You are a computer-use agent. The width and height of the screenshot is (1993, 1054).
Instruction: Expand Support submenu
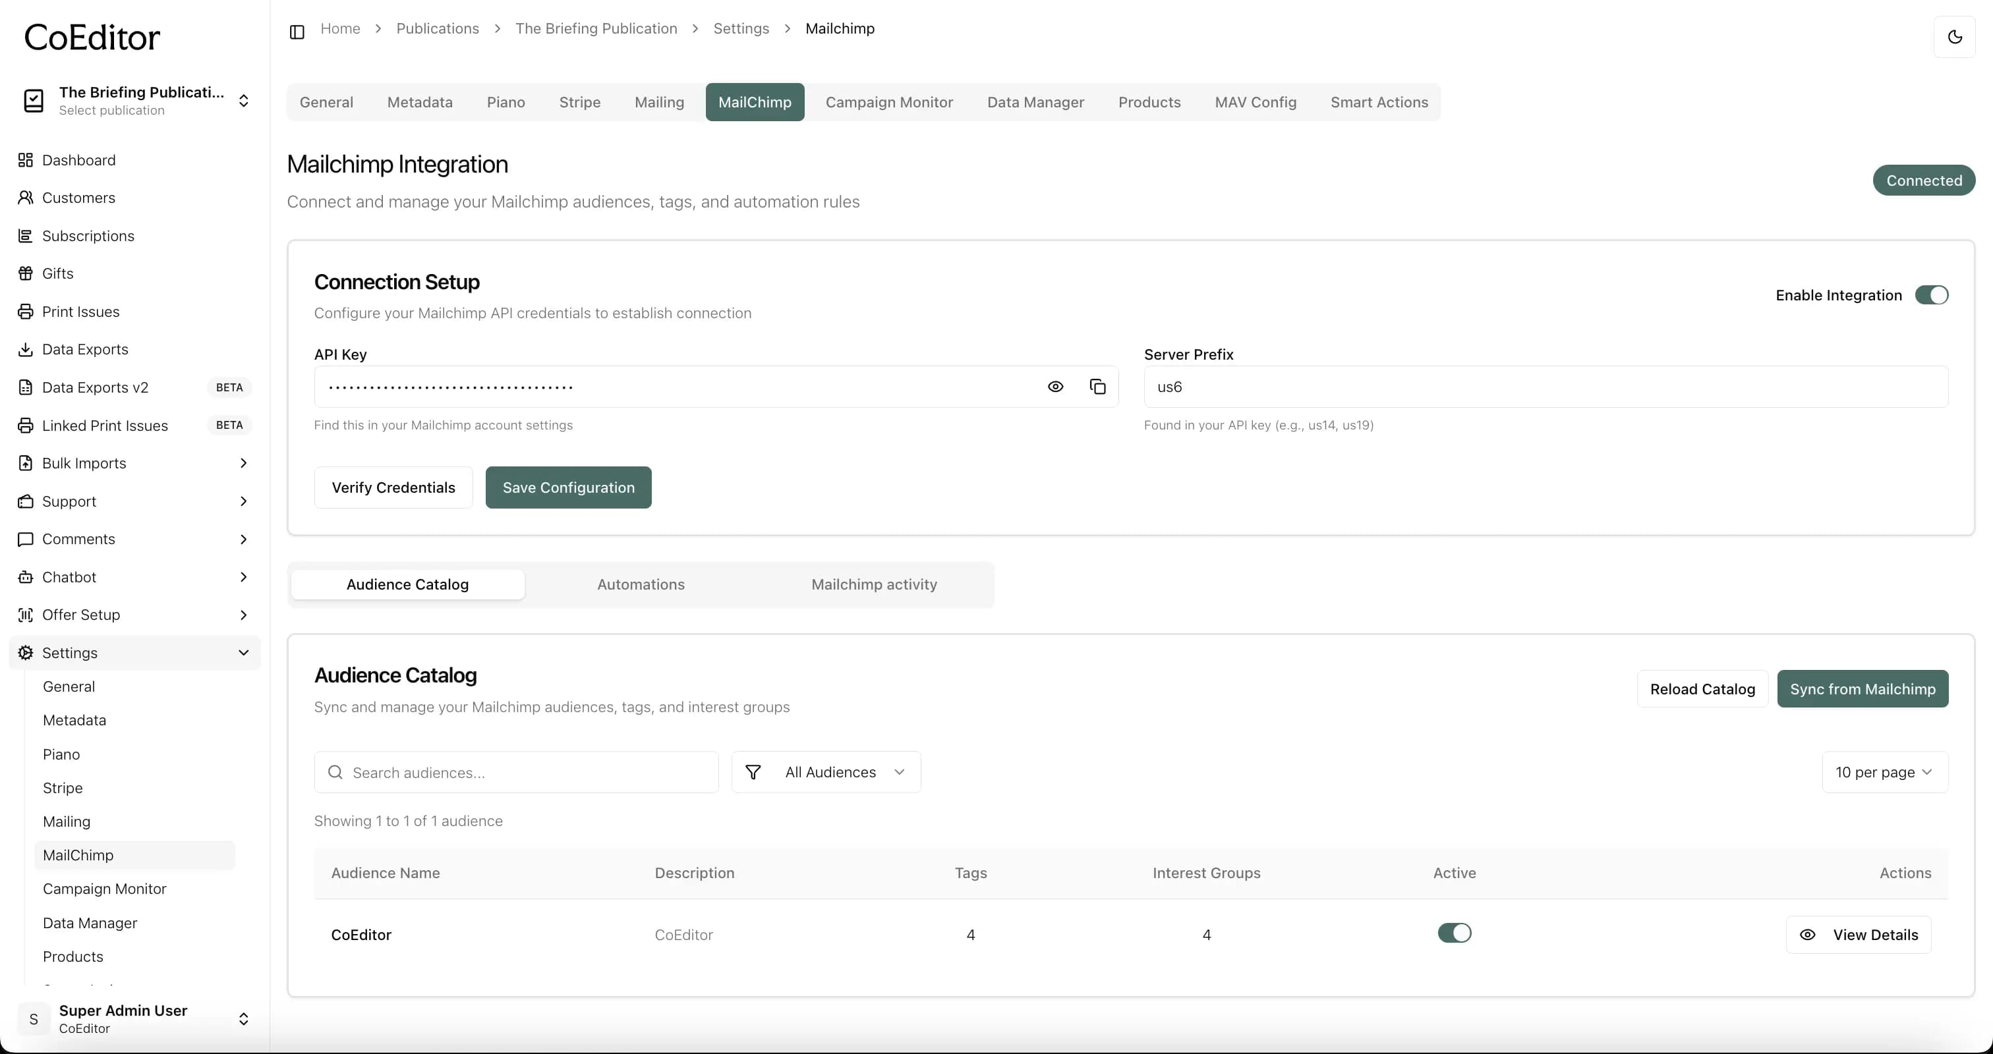(243, 501)
